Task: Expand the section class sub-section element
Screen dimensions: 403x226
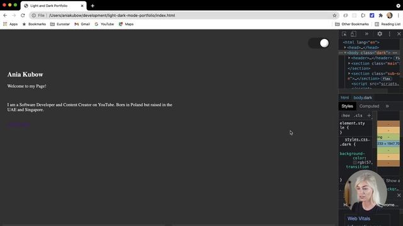Action: tap(349, 73)
